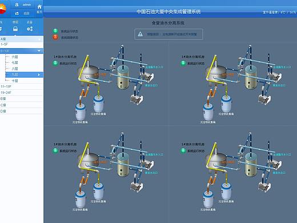Expand the 1-5F floor group
Screen dimensions: 297x223
point(22,45)
